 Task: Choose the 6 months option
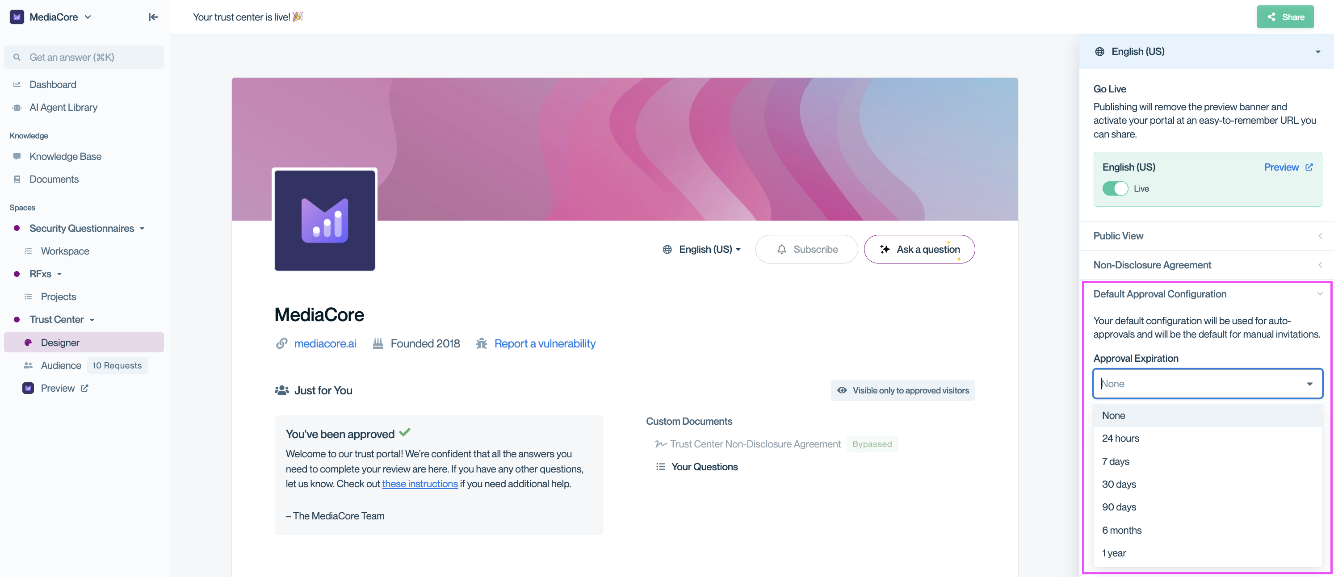[1122, 530]
